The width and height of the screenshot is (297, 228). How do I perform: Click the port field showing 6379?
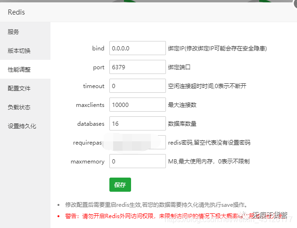tap(138, 67)
